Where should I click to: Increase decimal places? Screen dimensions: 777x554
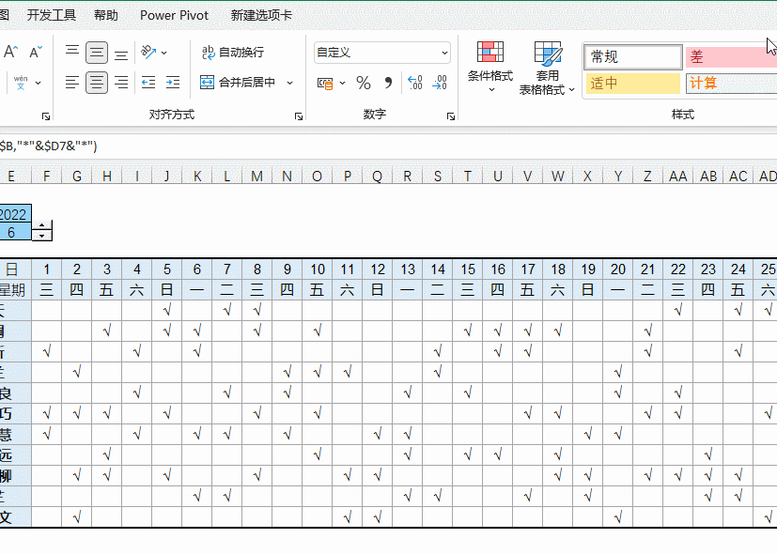[414, 83]
